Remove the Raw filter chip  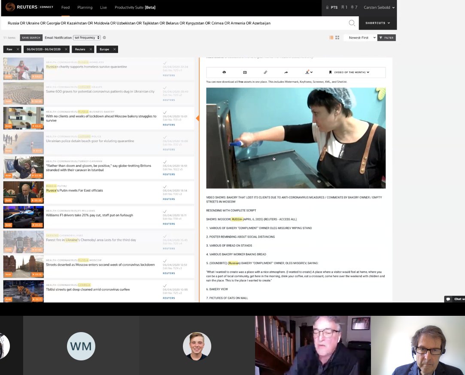(x=18, y=49)
